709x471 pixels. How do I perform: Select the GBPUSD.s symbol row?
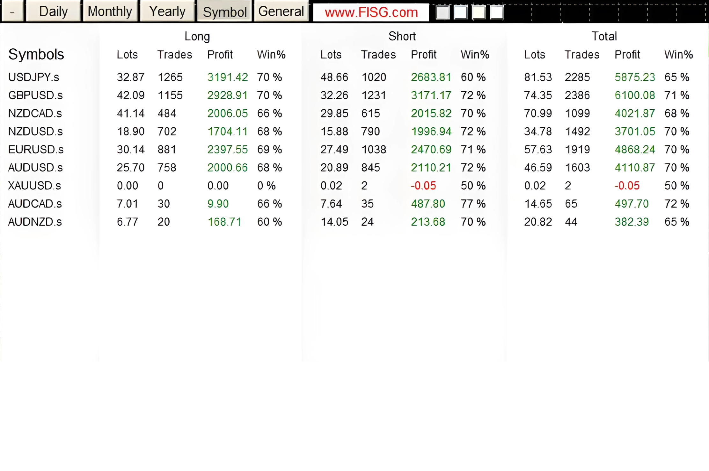tap(35, 95)
